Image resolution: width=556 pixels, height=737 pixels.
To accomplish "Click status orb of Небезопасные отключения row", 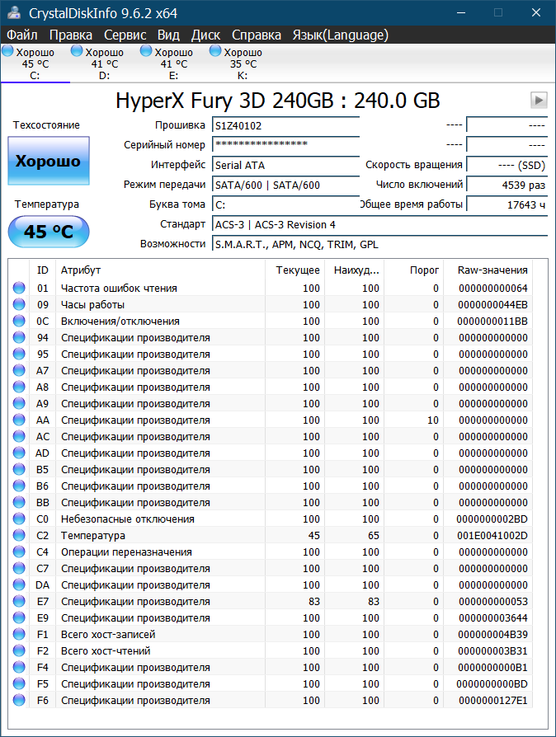I will pyautogui.click(x=19, y=519).
